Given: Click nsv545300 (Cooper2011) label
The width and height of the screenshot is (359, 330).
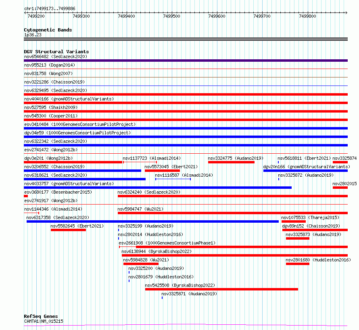Looking at the screenshot, I should point(51,116).
